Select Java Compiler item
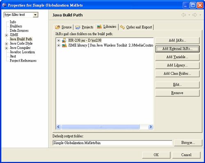The image size is (205, 163). click(x=20, y=48)
